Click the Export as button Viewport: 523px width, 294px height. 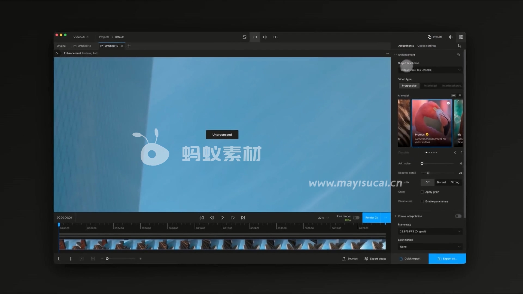pos(447,258)
